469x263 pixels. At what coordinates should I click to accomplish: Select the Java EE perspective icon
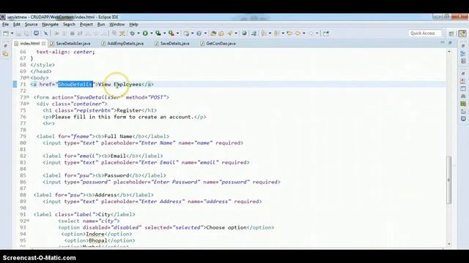click(462, 34)
